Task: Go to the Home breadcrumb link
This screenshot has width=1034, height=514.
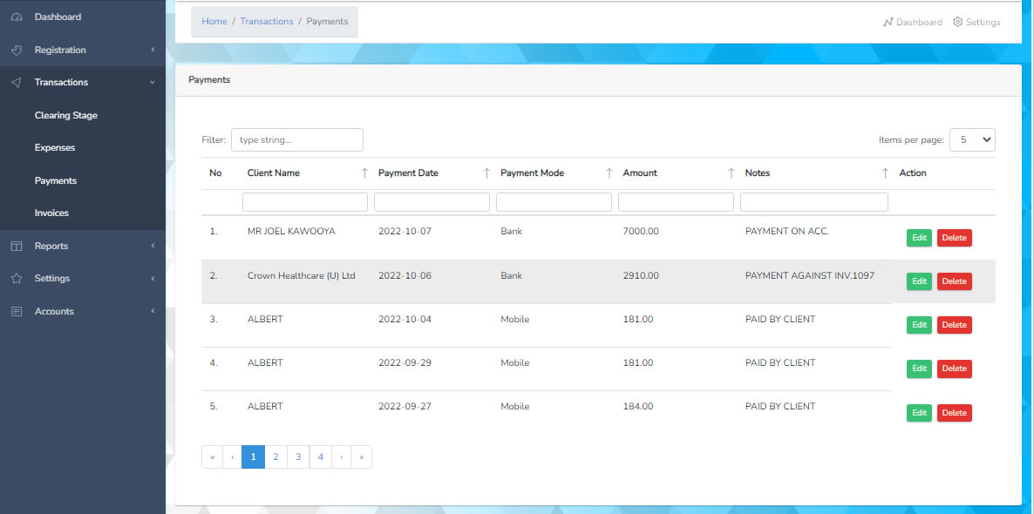Action: pyautogui.click(x=214, y=22)
